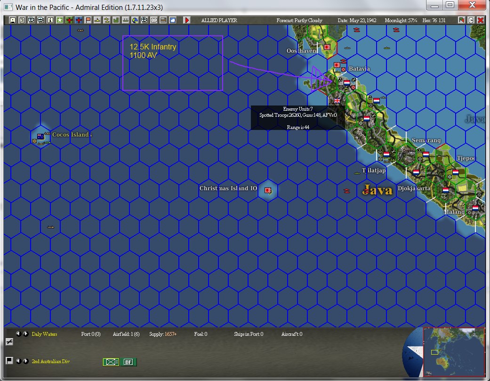Open the 2nd Australian Div unit link

pos(51,361)
